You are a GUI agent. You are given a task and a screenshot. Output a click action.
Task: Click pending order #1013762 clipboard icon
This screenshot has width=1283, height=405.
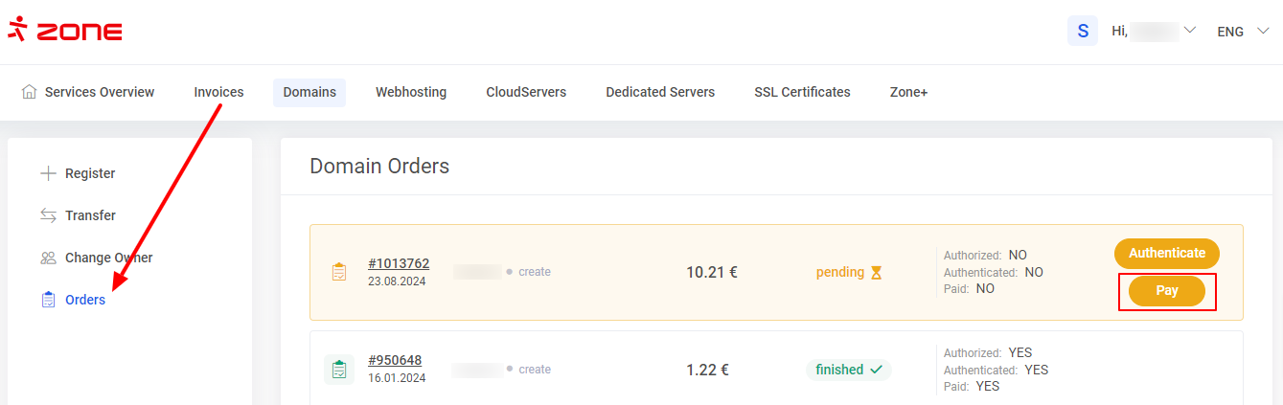(338, 272)
